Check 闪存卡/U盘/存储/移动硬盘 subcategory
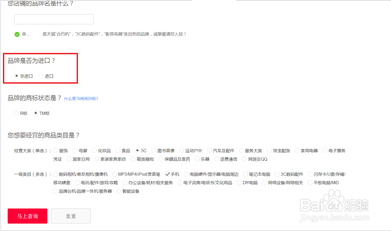Screen dimensions: 391x231 pos(310,174)
